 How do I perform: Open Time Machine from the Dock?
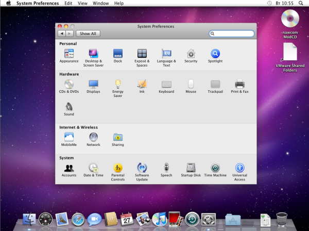pyautogui.click(x=192, y=219)
